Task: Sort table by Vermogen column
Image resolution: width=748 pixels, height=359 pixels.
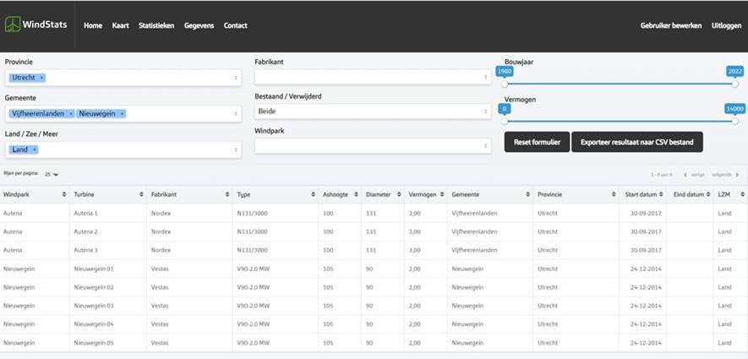Action: click(442, 194)
